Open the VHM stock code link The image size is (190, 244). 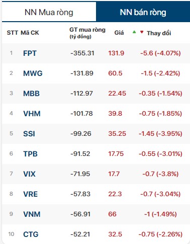coord(32,114)
